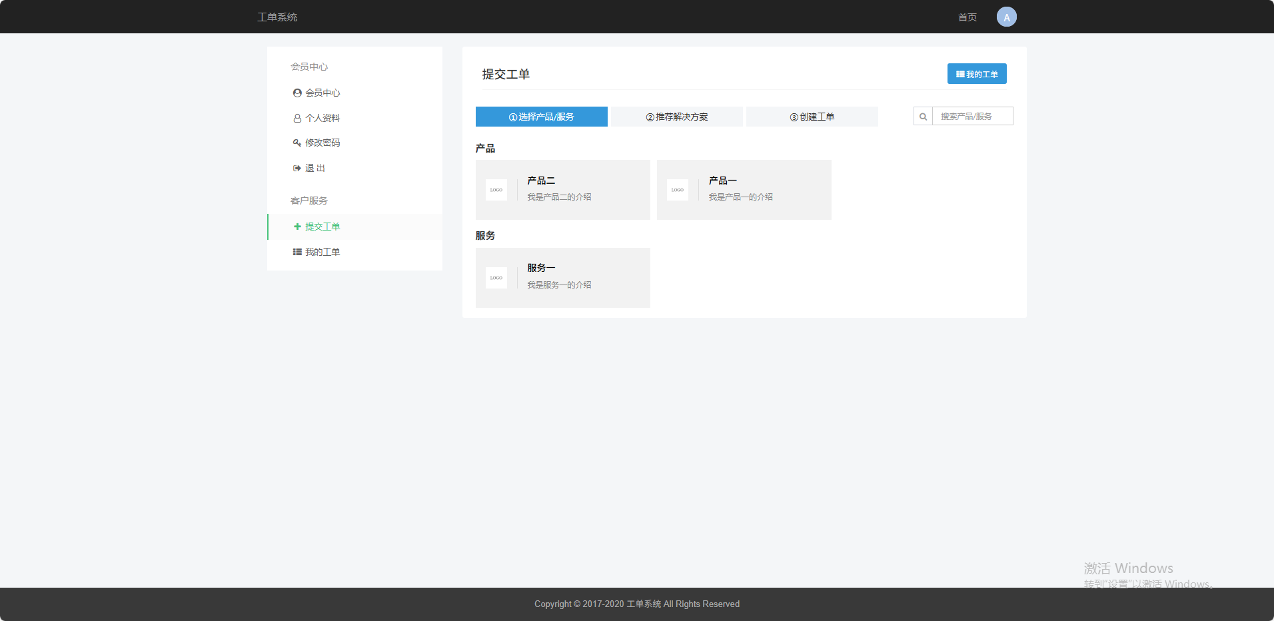Click the blue 我的工单 button
Viewport: 1274px width, 621px height.
point(977,74)
